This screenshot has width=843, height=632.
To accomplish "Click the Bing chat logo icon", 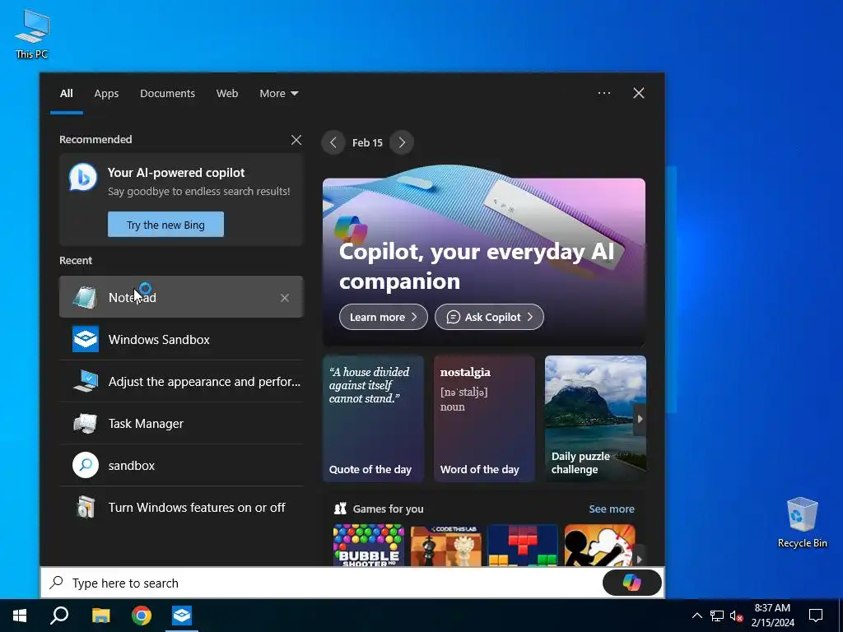I will (83, 177).
